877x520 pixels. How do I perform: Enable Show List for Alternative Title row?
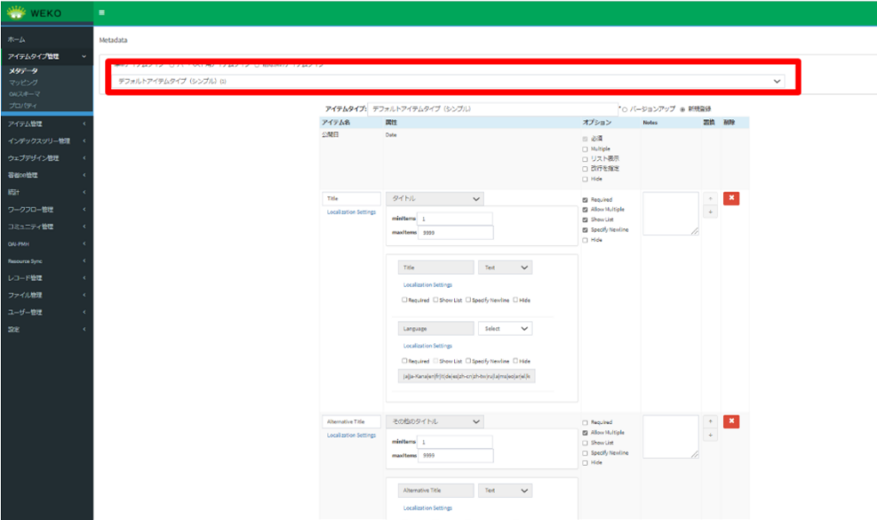(x=585, y=443)
